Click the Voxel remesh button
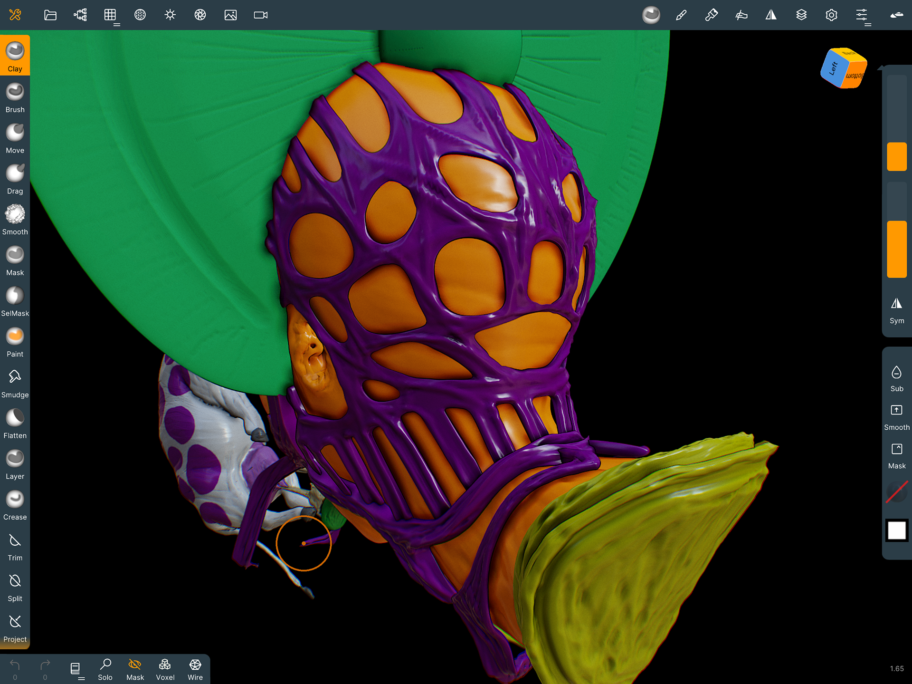Screen dimensions: 912x684 click(x=165, y=669)
